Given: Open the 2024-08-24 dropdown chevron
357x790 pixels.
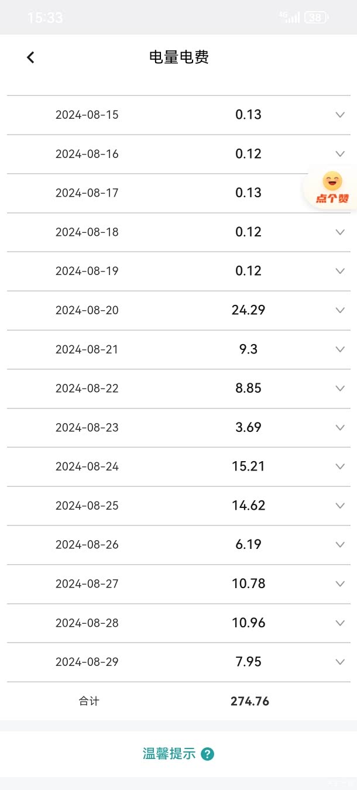Looking at the screenshot, I should (x=340, y=466).
